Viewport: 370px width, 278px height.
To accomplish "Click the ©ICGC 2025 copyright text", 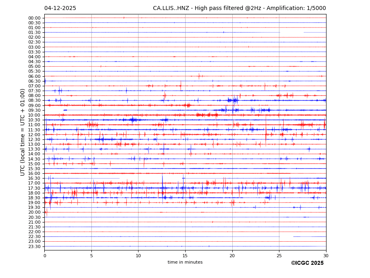I will (x=307, y=263).
